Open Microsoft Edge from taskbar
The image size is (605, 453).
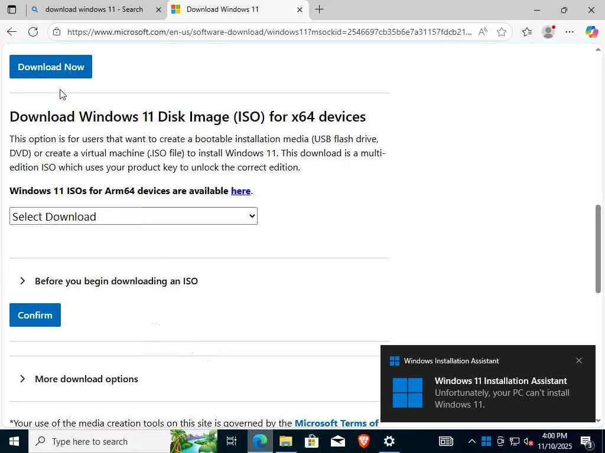click(x=259, y=441)
